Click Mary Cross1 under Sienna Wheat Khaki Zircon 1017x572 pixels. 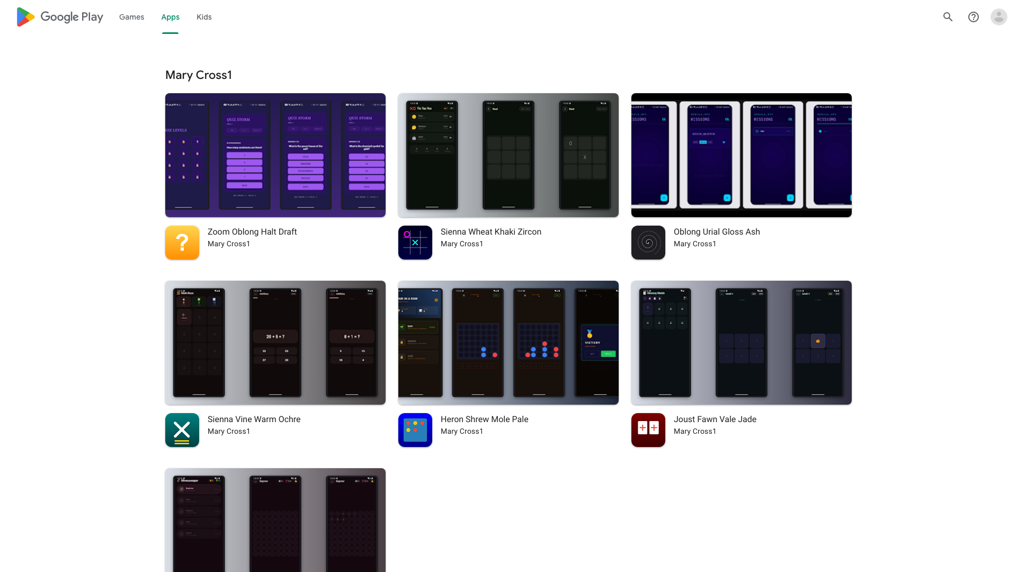462,244
